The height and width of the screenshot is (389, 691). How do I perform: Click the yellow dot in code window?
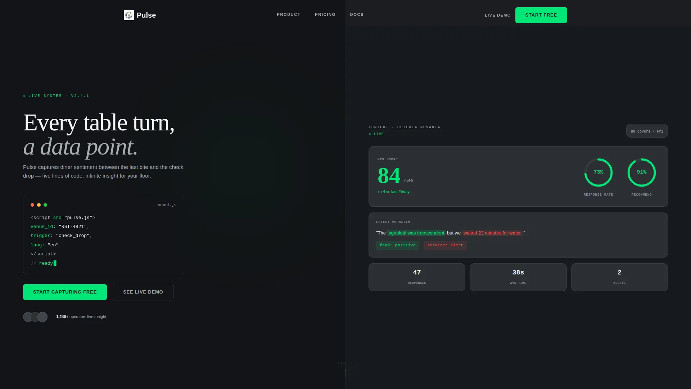[39, 205]
